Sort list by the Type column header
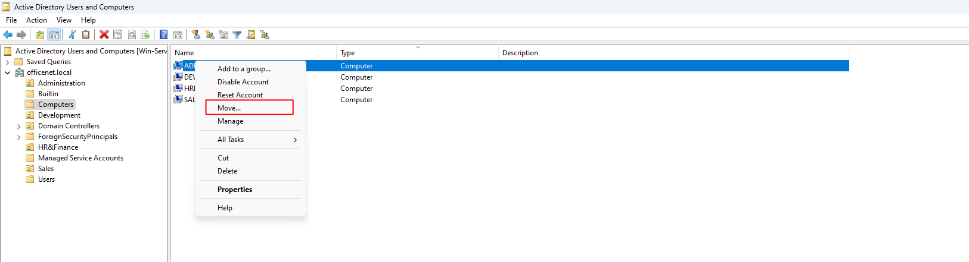Image resolution: width=969 pixels, height=262 pixels. (x=347, y=53)
